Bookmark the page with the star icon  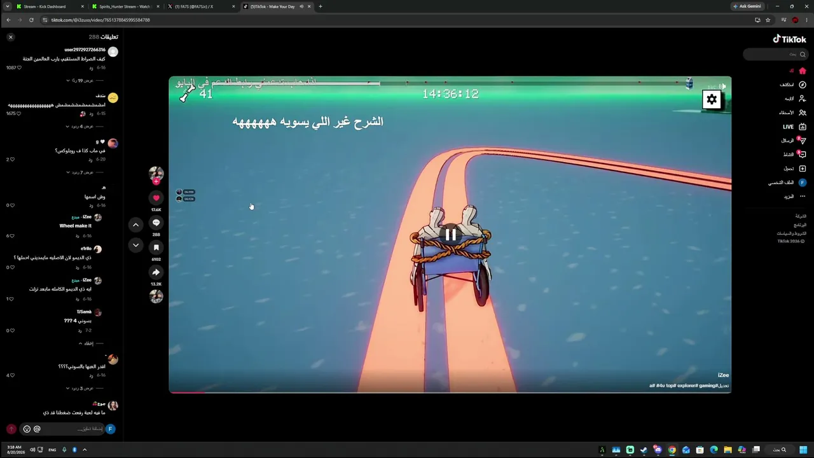768,20
